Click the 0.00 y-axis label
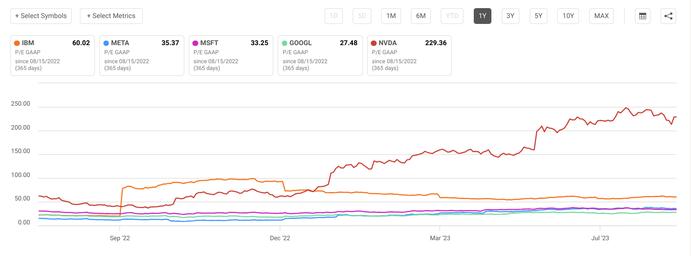The height and width of the screenshot is (256, 691). pos(24,223)
